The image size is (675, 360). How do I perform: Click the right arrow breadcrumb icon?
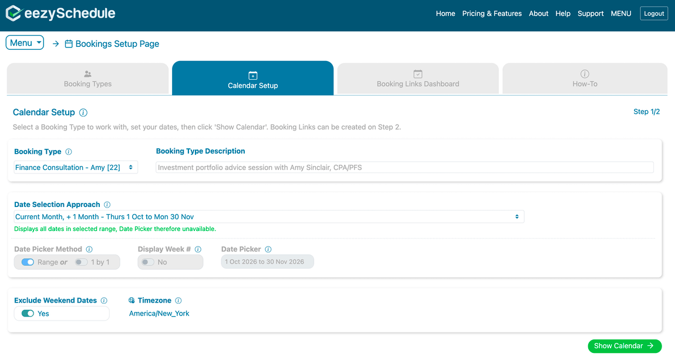56,44
